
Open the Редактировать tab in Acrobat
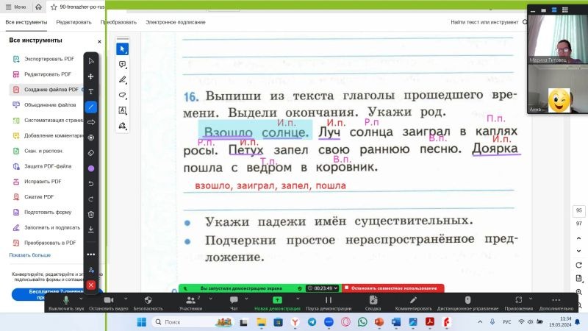[x=73, y=22]
